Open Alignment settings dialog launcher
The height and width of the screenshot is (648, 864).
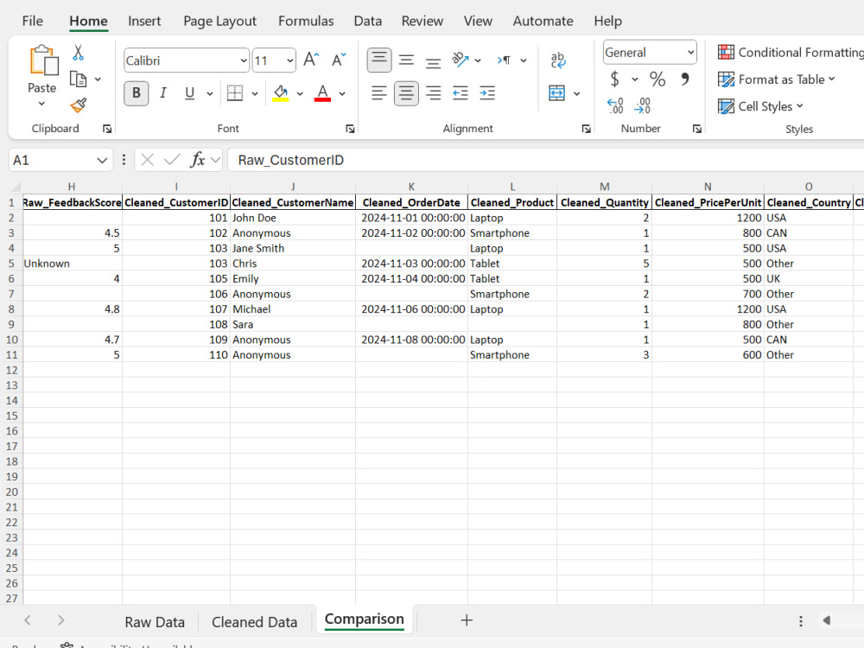pos(587,129)
